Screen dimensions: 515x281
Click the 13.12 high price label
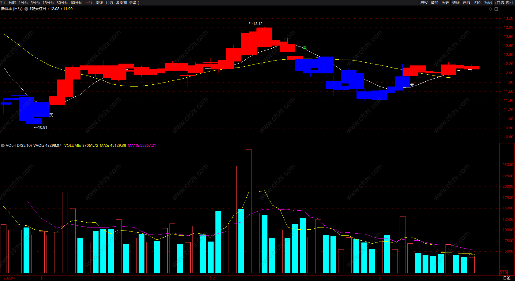[258, 24]
